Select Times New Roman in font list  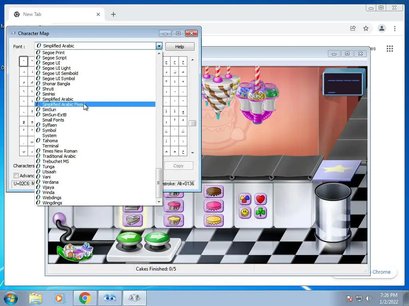[95, 151]
